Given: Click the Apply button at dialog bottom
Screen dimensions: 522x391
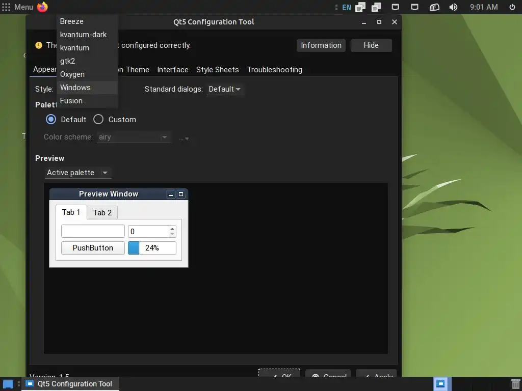Looking at the screenshot, I should (x=376, y=373).
